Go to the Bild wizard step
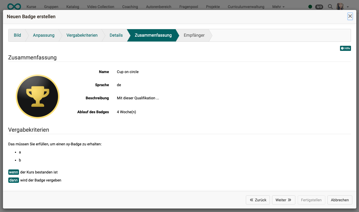359x212 pixels. 17,35
